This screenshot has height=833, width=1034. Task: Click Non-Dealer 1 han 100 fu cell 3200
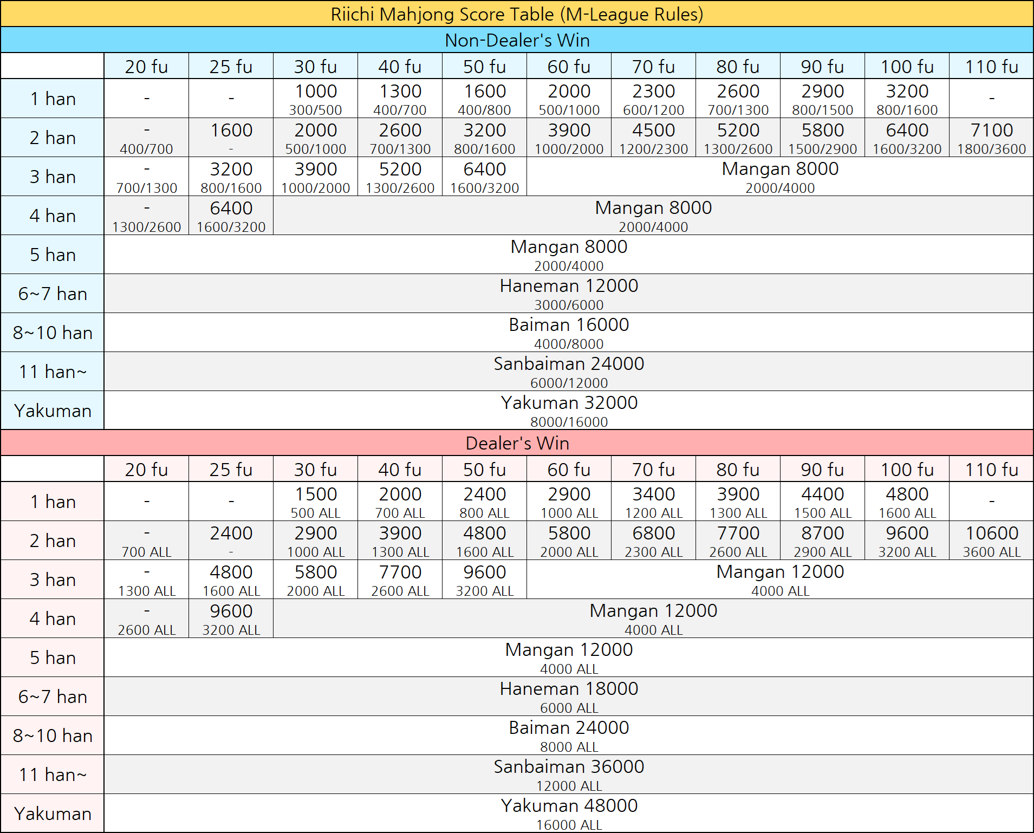pyautogui.click(x=907, y=99)
